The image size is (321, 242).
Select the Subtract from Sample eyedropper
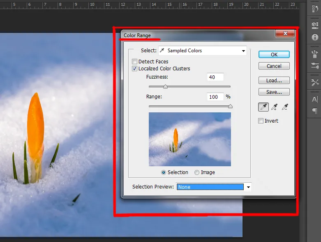tap(285, 107)
